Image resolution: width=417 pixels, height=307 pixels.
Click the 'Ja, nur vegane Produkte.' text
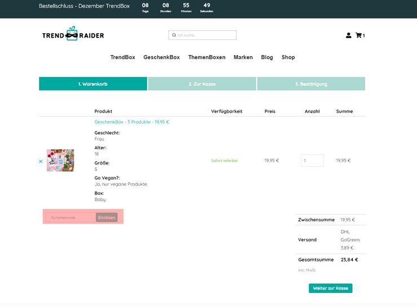pos(121,184)
